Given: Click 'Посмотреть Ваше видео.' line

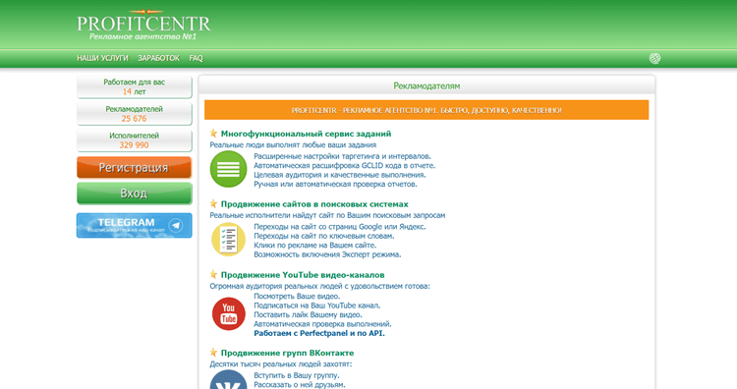Looking at the screenshot, I should [x=297, y=297].
